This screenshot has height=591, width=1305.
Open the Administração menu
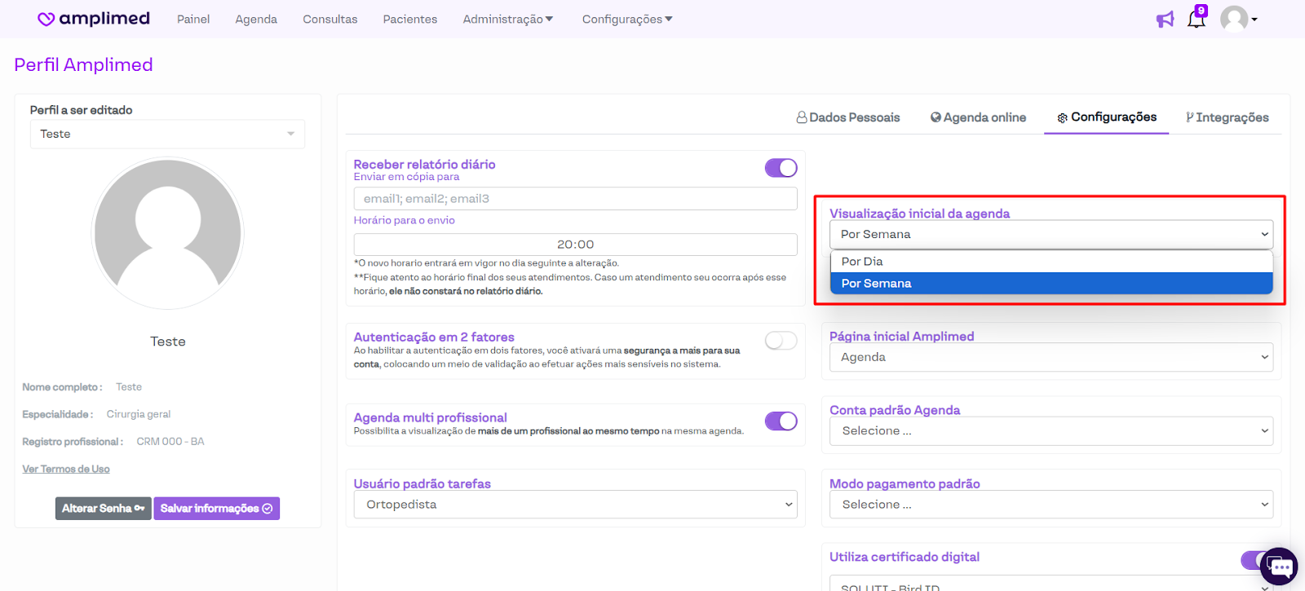pyautogui.click(x=507, y=19)
